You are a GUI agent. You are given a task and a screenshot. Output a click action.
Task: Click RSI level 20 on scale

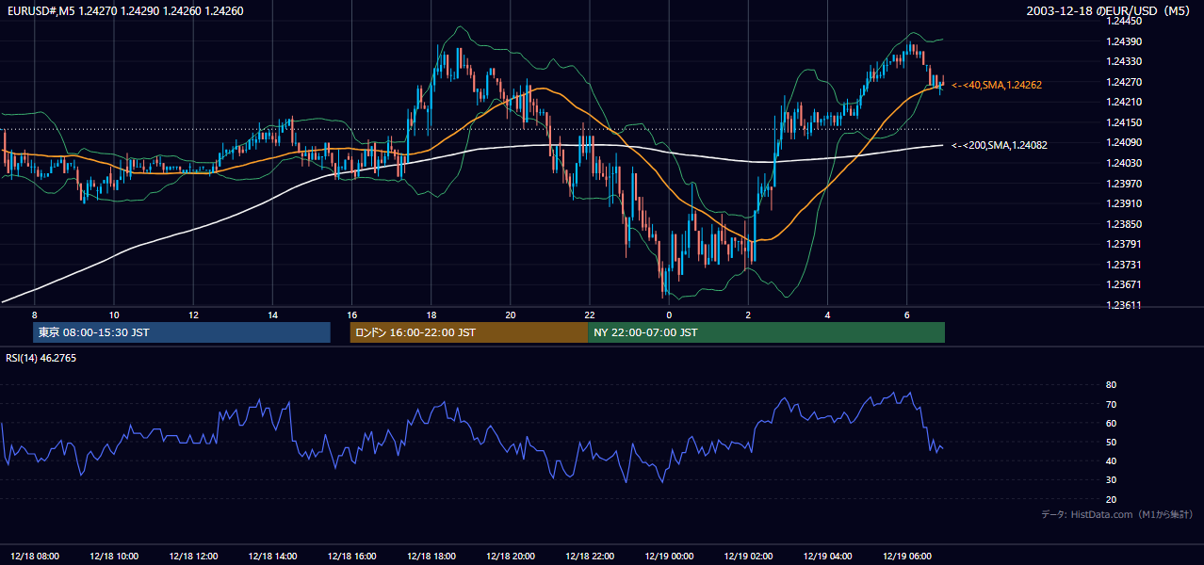coord(1111,499)
